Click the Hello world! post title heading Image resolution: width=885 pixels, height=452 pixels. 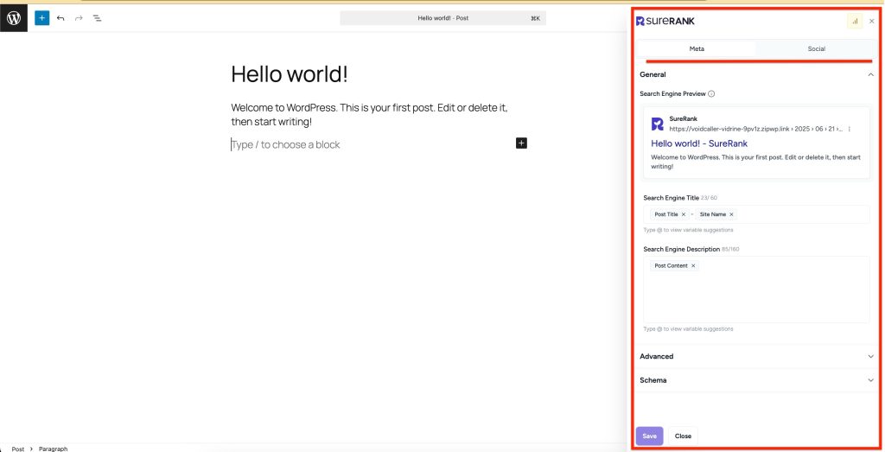[x=290, y=74]
